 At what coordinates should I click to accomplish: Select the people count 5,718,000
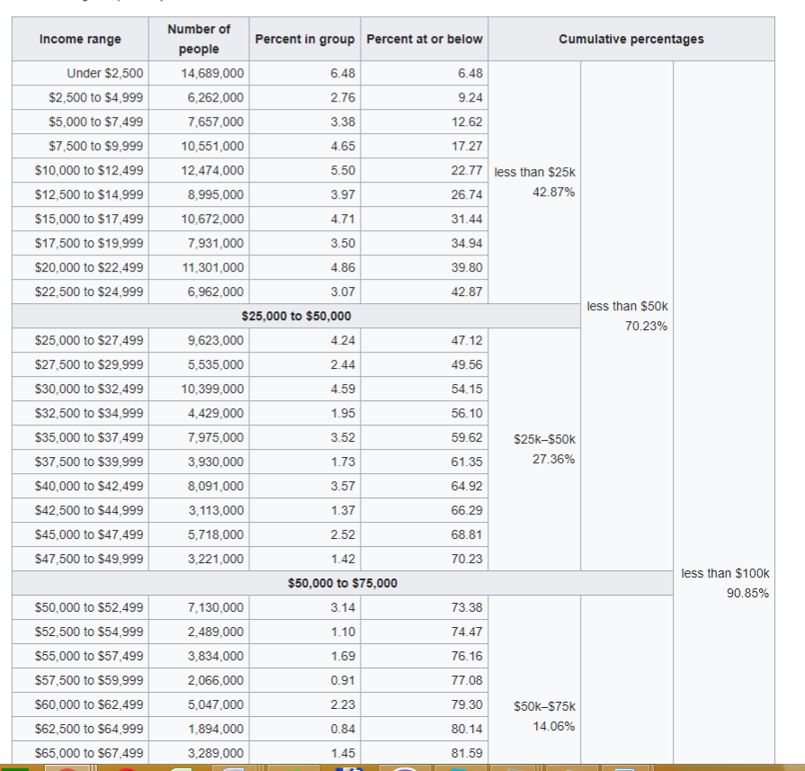tap(215, 534)
